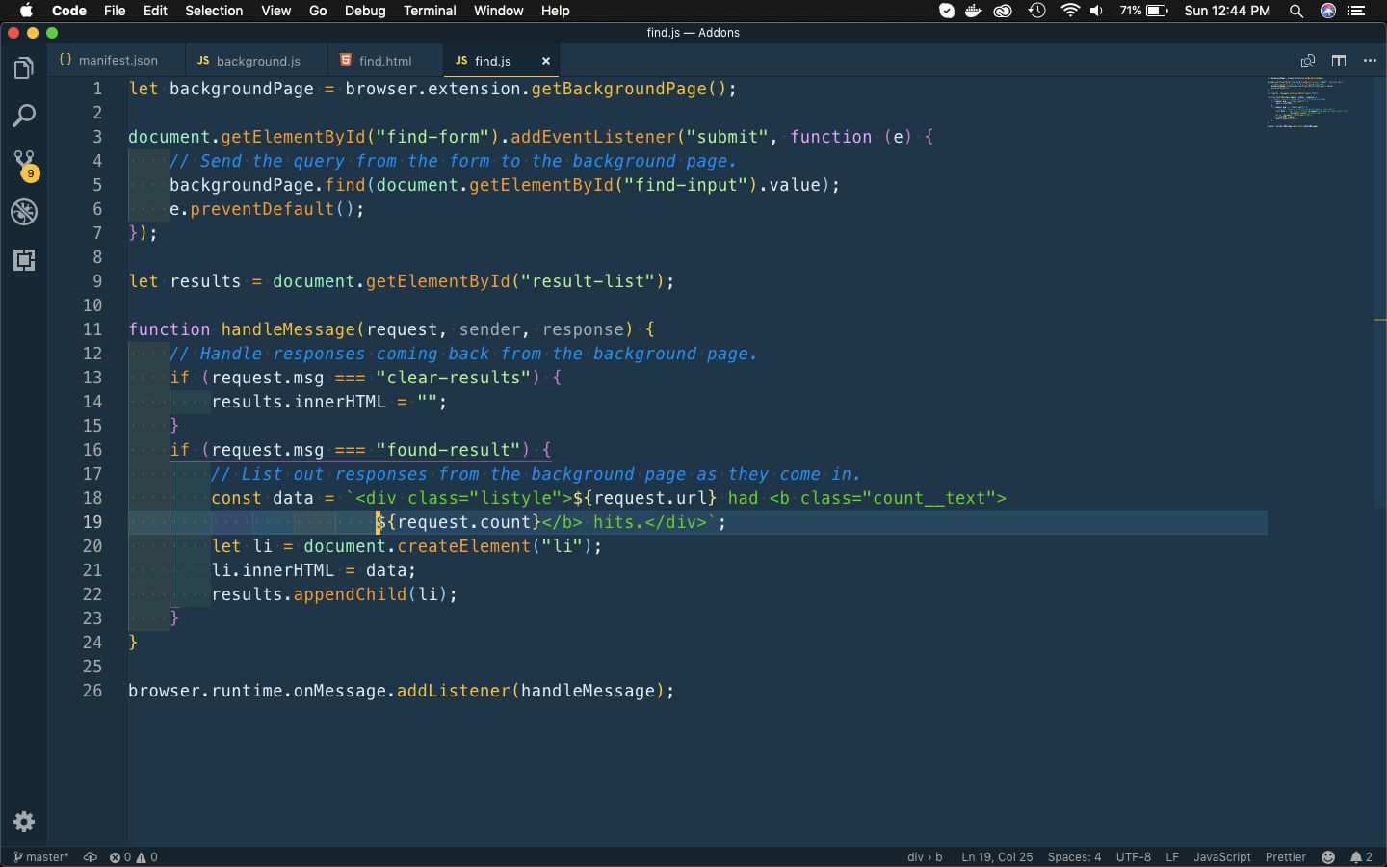This screenshot has height=867, width=1387.
Task: Click the Docker whale menu bar icon
Action: point(974,11)
